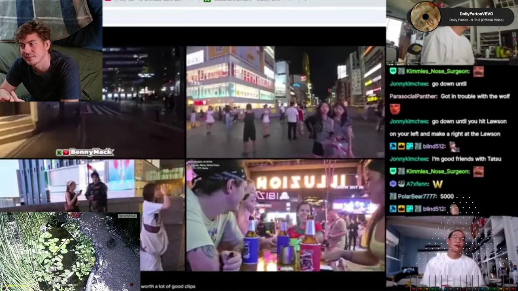Click blind512's blue badge below PolarBear7777's message
Screen dimensions: 518x291
[x=393, y=209]
